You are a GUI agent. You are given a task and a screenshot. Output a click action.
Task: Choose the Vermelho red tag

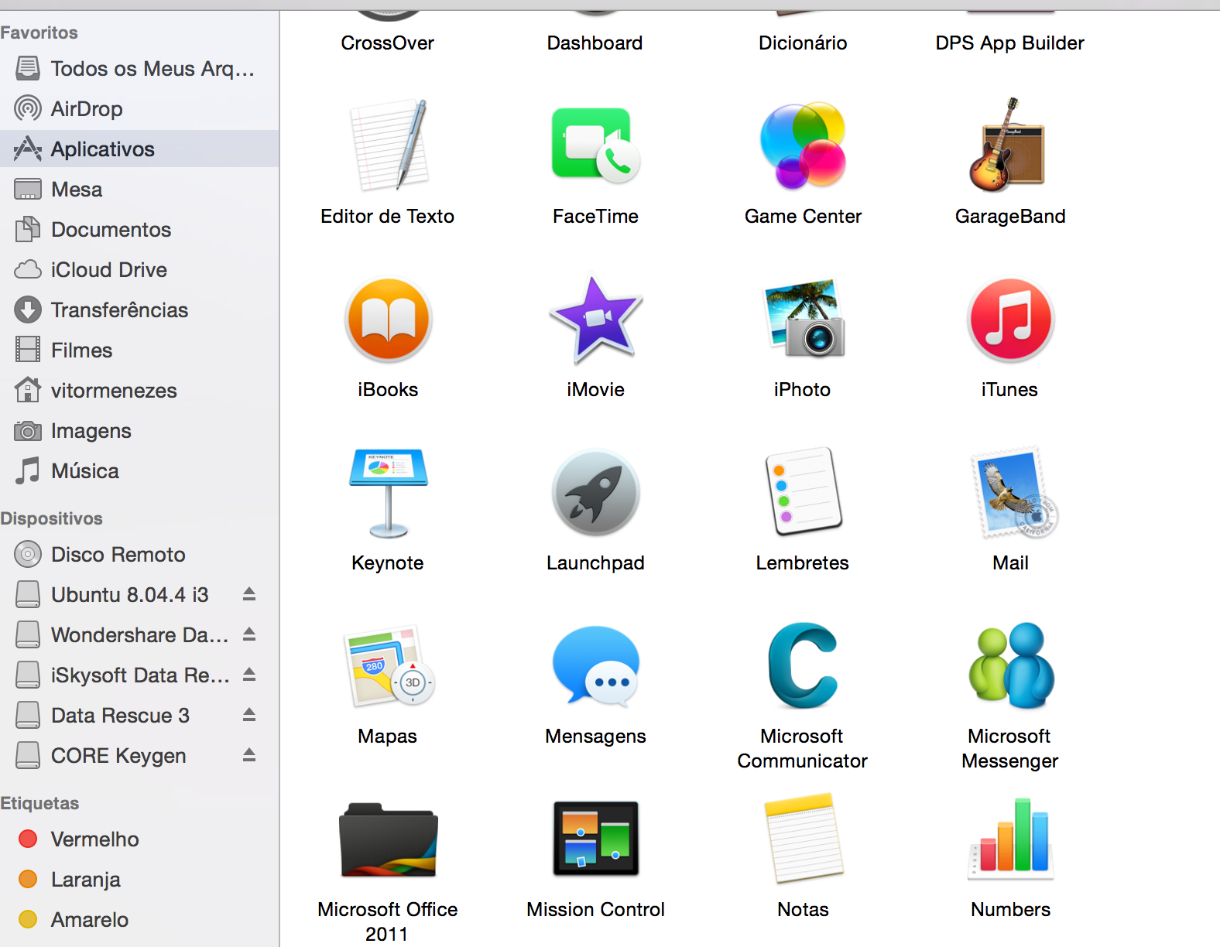pyautogui.click(x=94, y=839)
